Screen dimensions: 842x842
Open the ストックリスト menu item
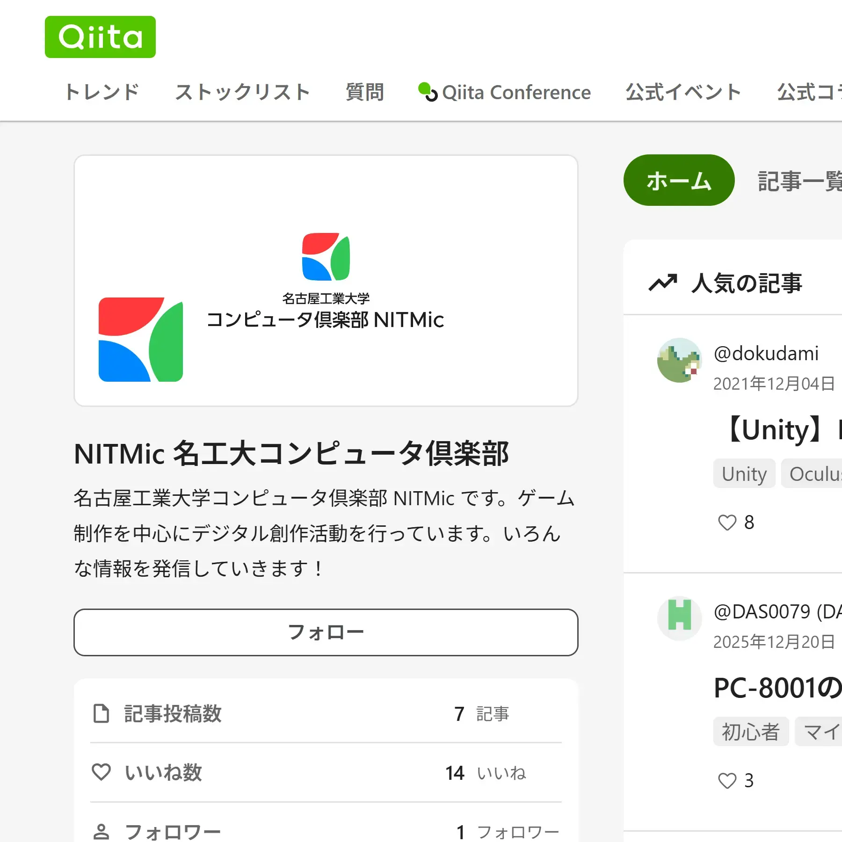[242, 92]
